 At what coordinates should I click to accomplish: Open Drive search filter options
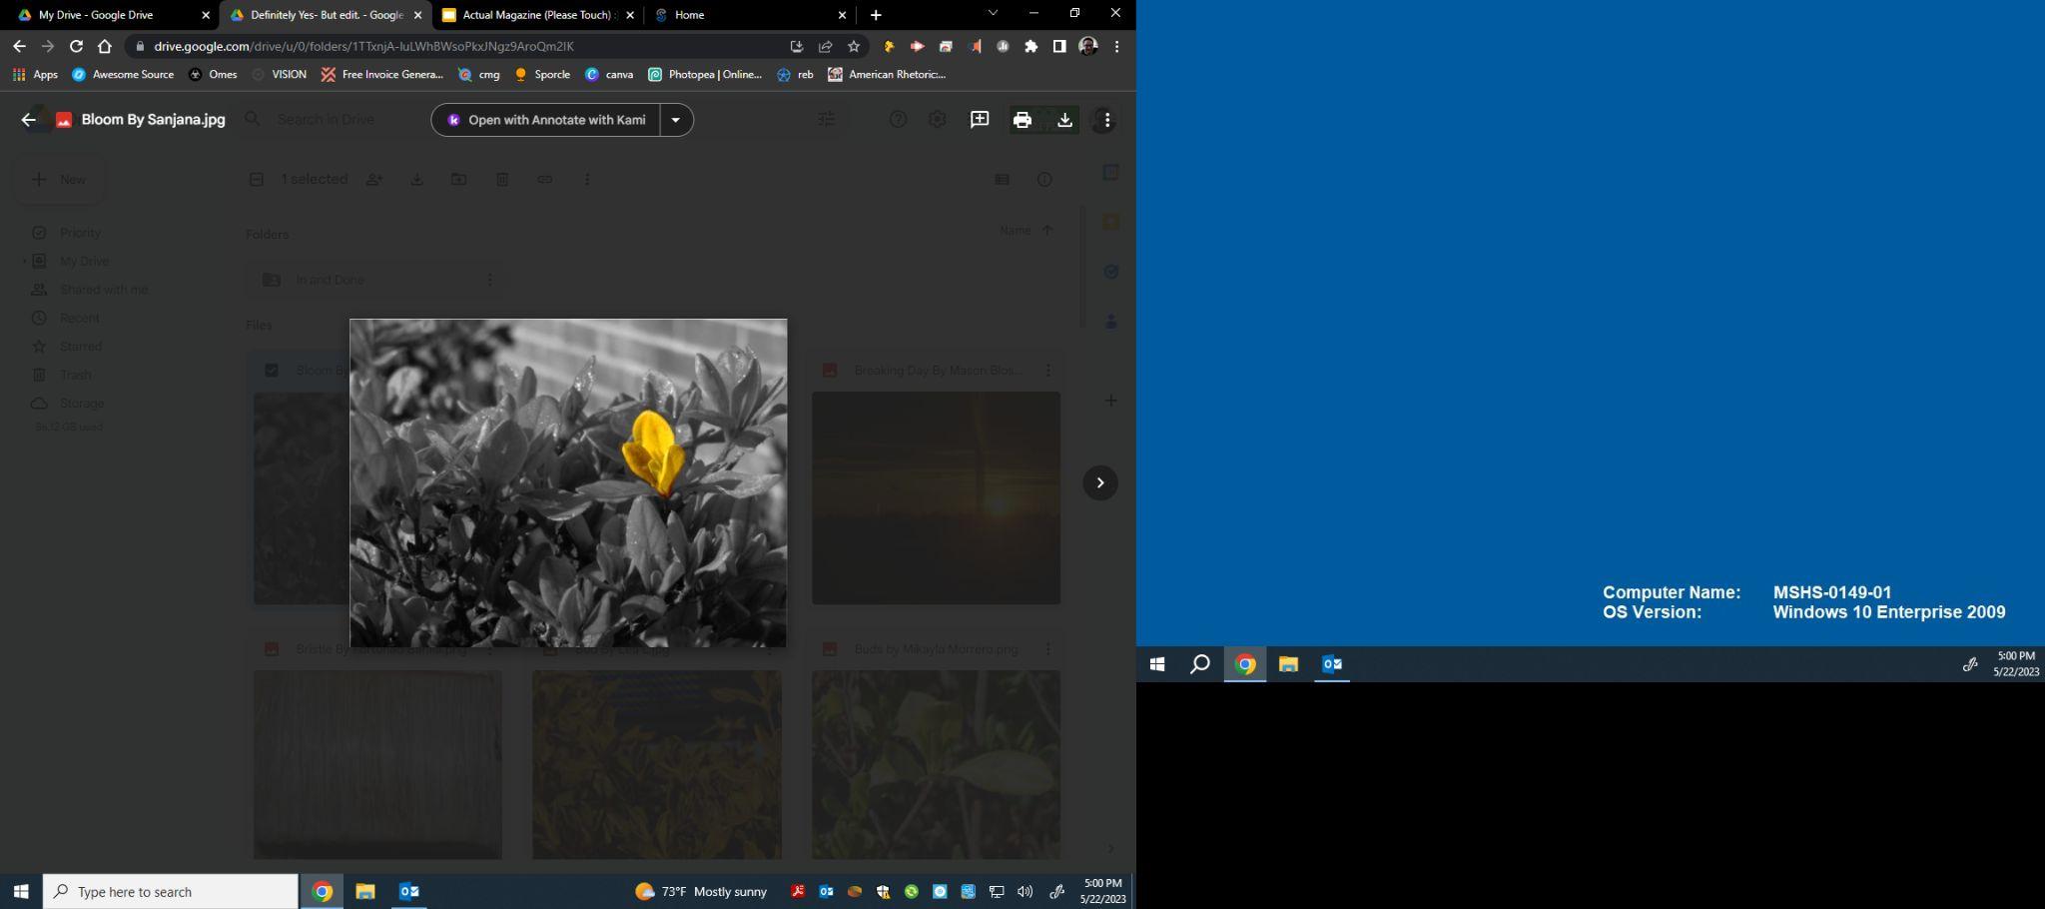click(826, 120)
